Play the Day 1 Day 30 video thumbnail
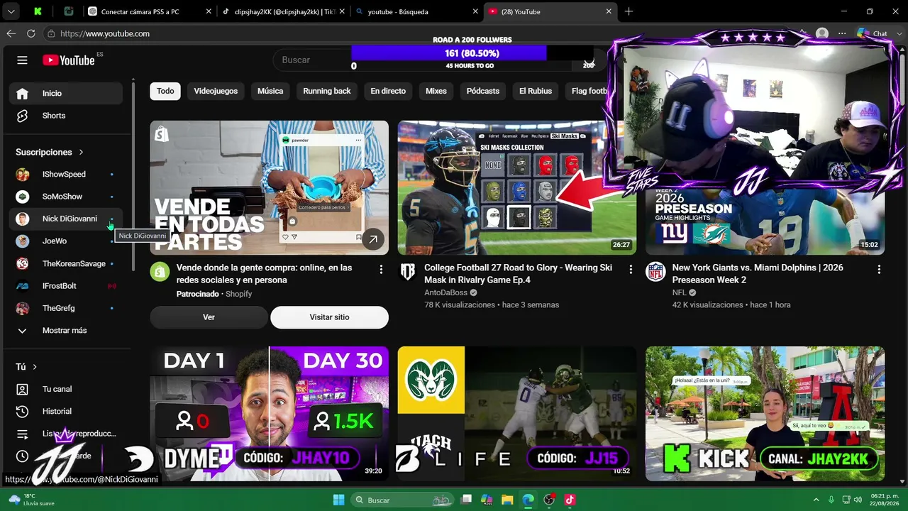 tap(269, 414)
